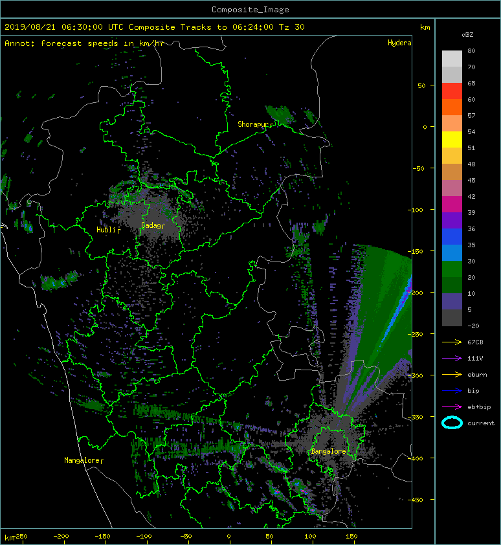Image resolution: width=501 pixels, height=545 pixels.
Task: Click the light gray 80 dBZ swatch
Action: coord(452,58)
